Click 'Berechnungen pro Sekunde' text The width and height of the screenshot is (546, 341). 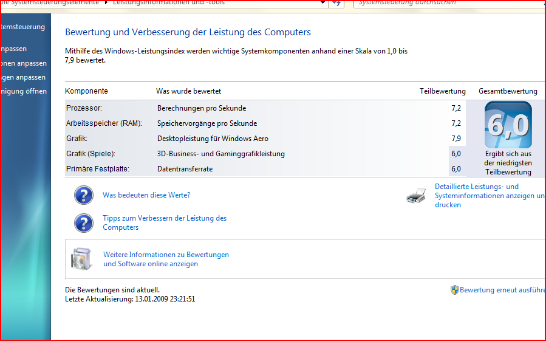pos(202,108)
